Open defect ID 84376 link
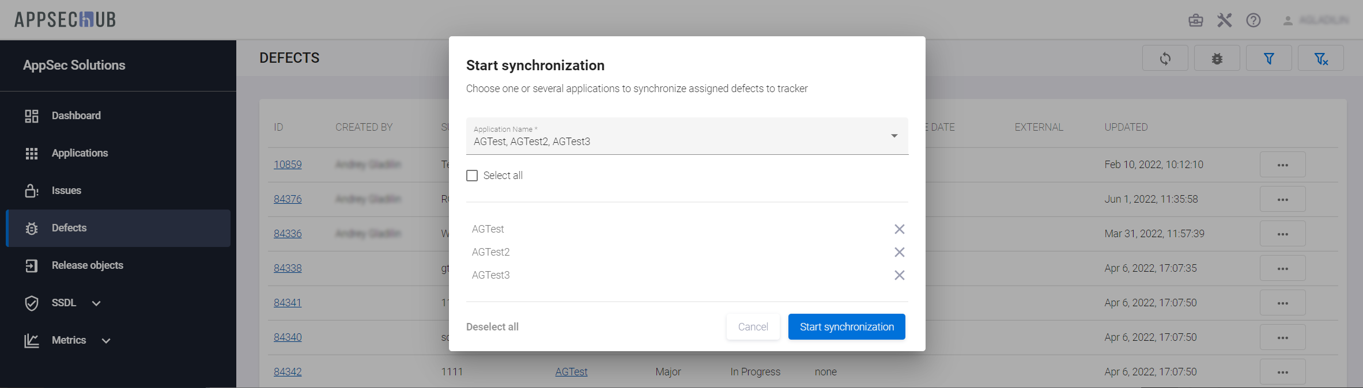Image resolution: width=1363 pixels, height=388 pixels. pos(288,199)
